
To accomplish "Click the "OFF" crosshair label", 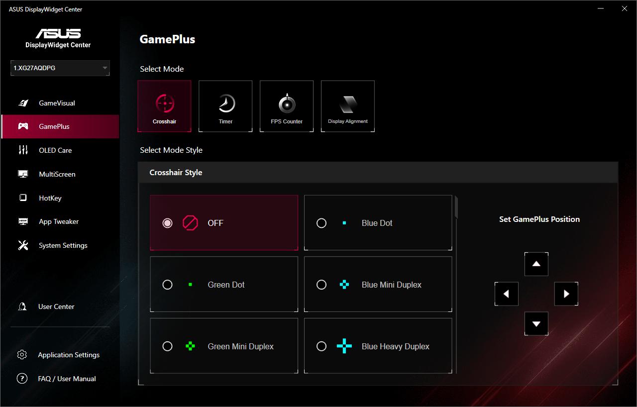I will click(x=215, y=223).
